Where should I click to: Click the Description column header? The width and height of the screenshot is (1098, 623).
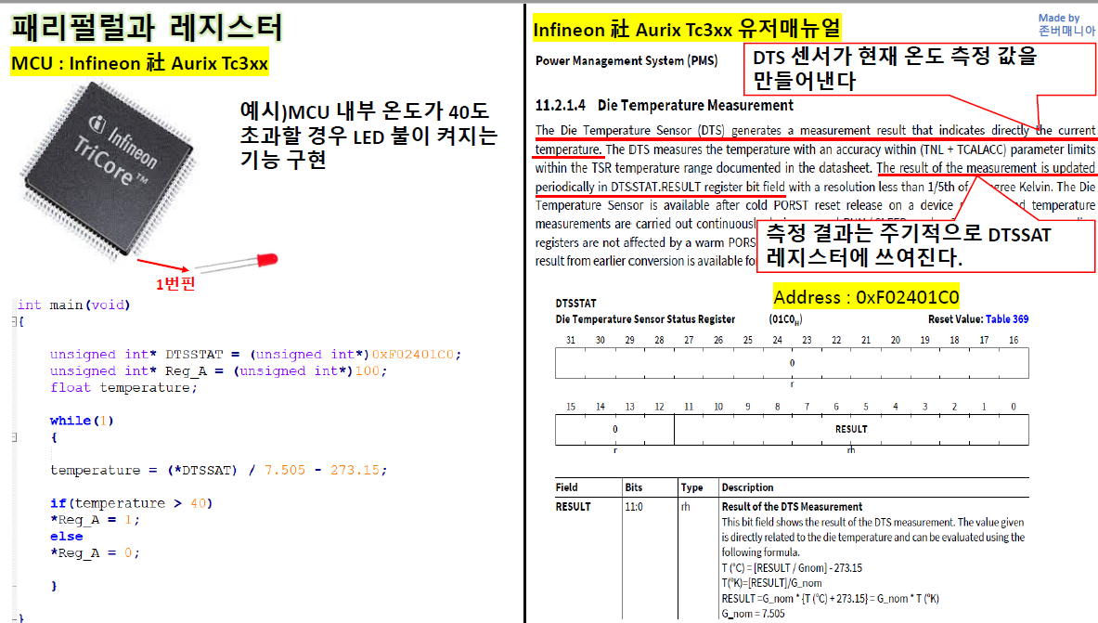(x=747, y=487)
